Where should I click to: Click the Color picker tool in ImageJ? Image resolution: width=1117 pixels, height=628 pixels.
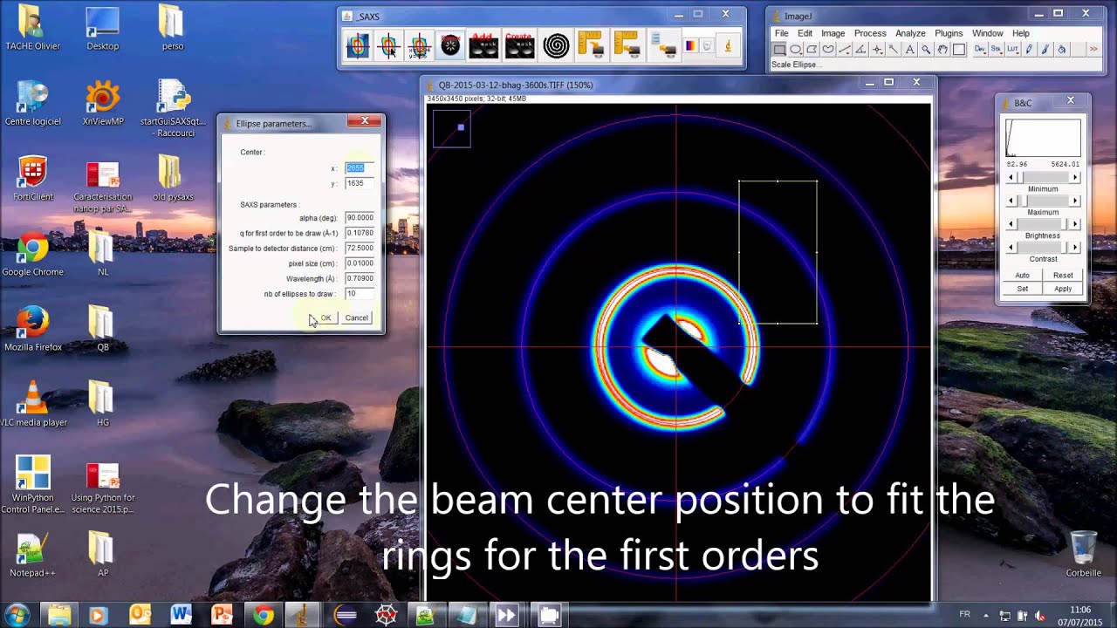point(959,49)
